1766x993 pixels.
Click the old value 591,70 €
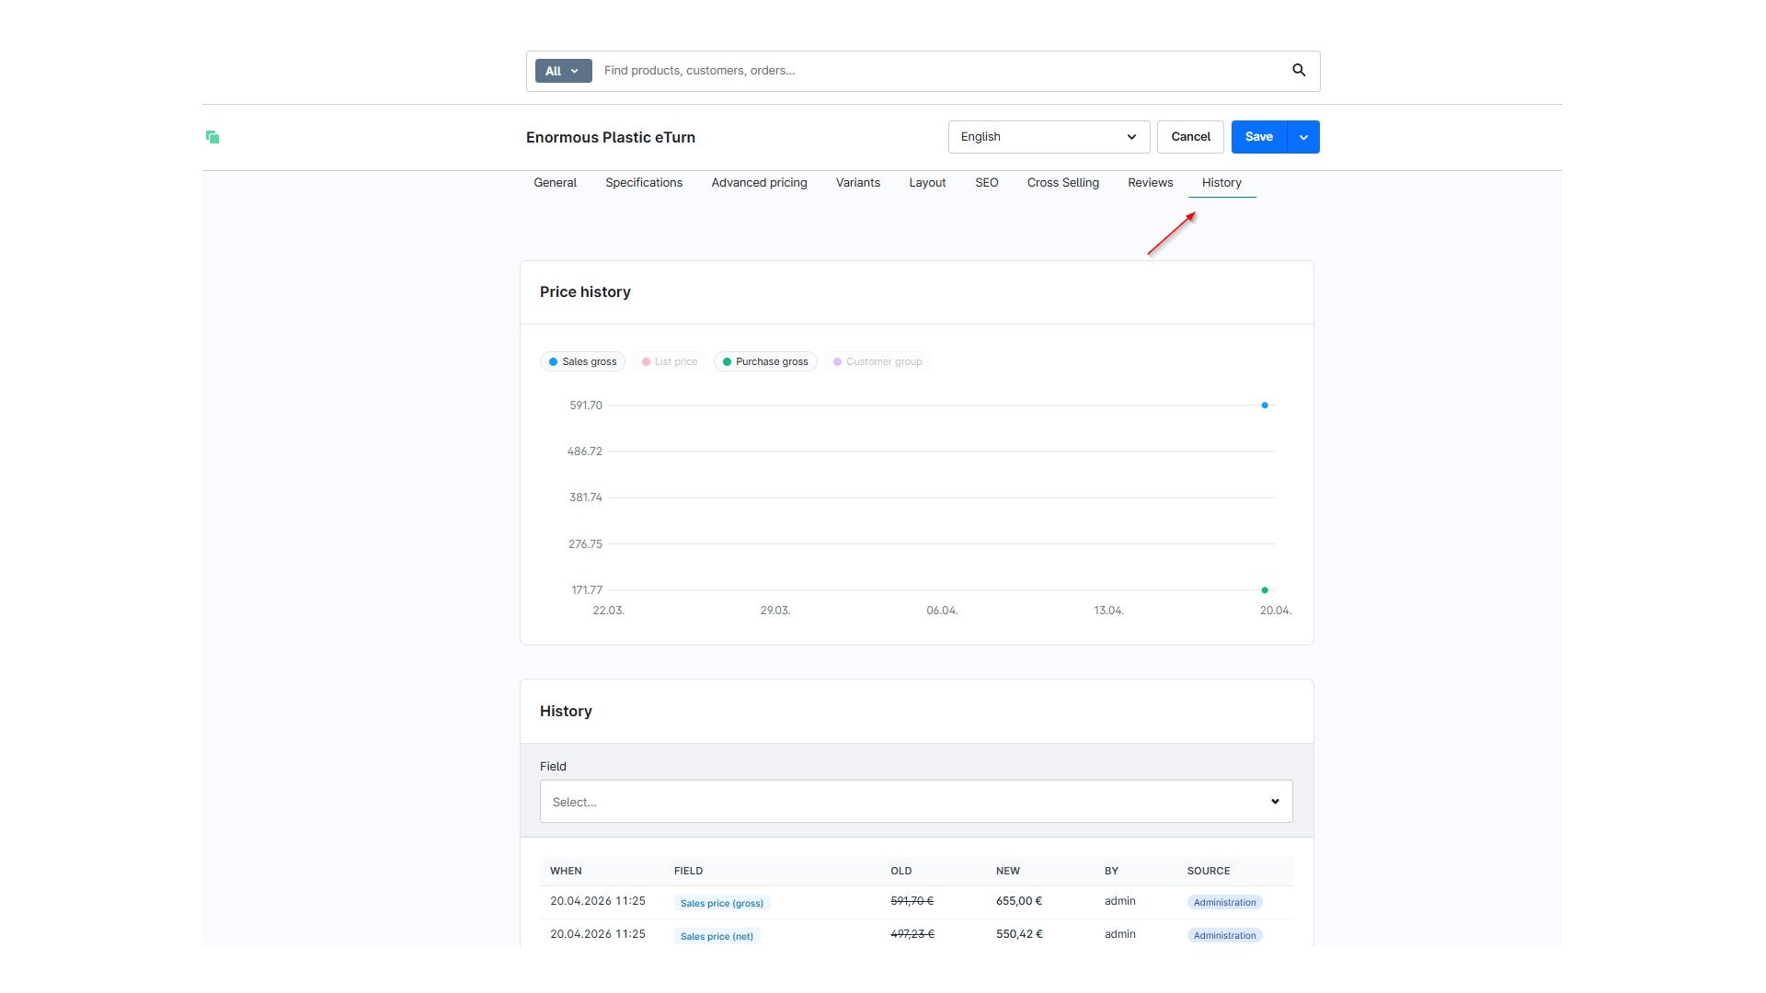(x=912, y=901)
